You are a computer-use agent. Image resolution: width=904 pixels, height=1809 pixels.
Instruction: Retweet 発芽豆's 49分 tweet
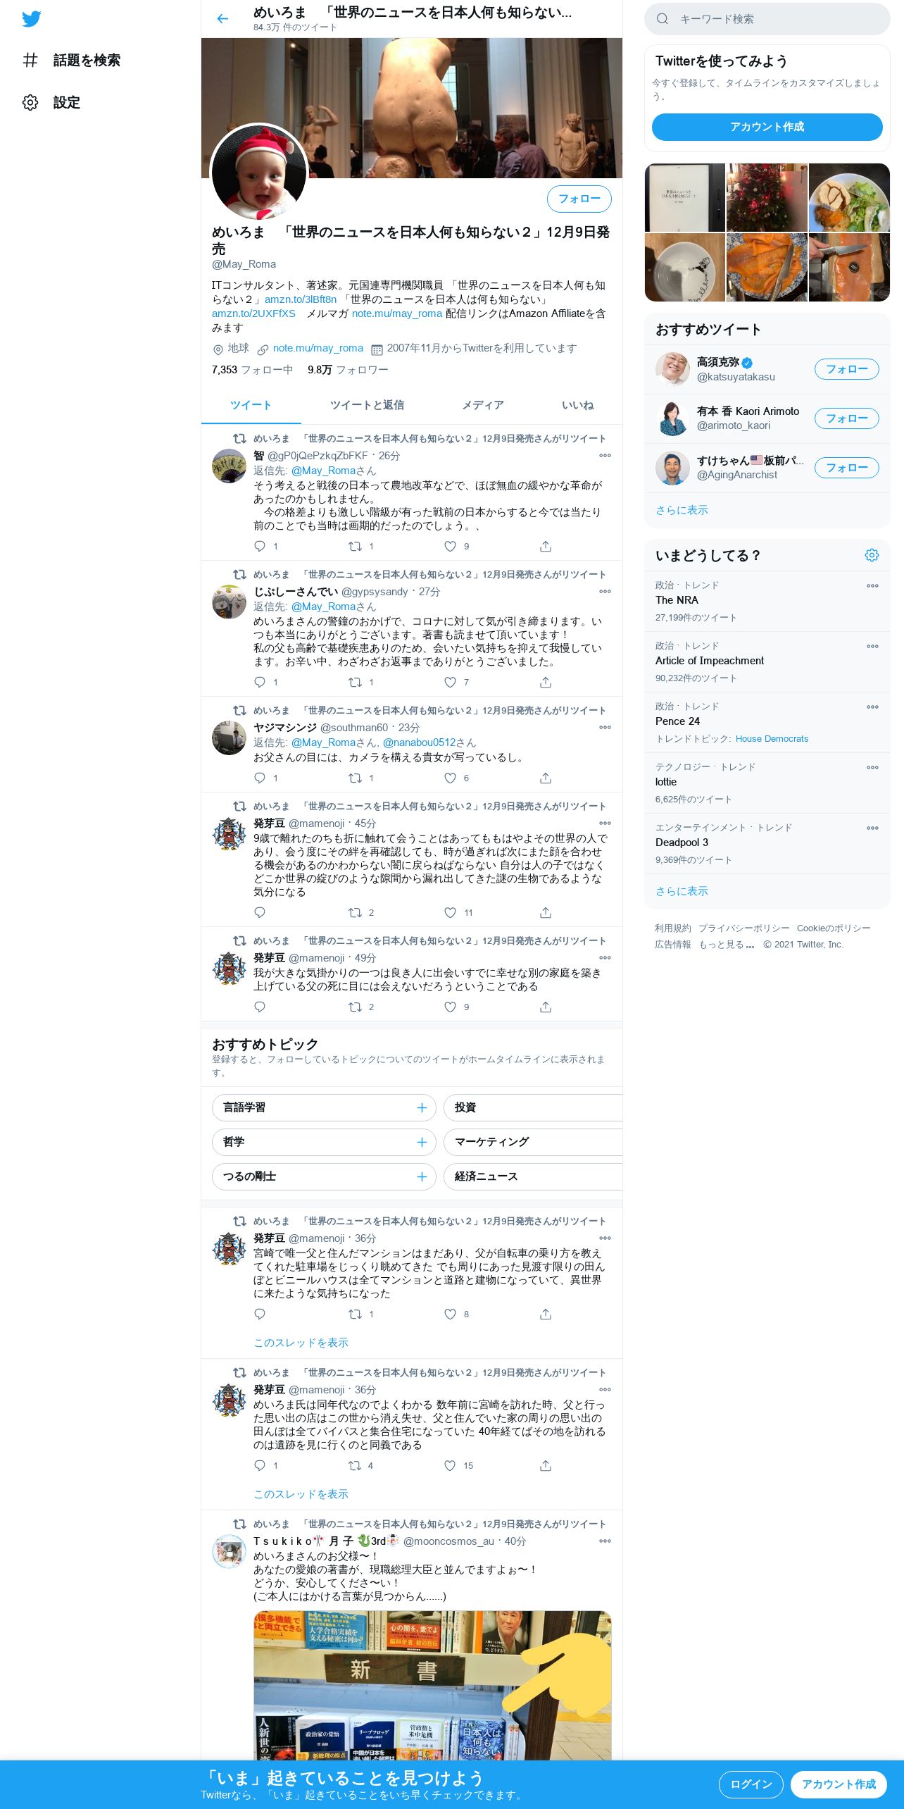pyautogui.click(x=355, y=1007)
